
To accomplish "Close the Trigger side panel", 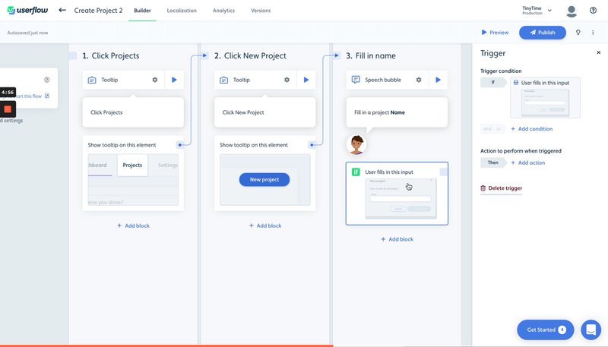I will pos(598,53).
